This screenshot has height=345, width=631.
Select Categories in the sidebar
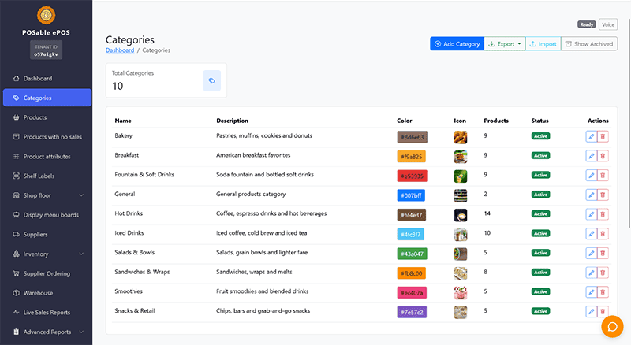47,98
